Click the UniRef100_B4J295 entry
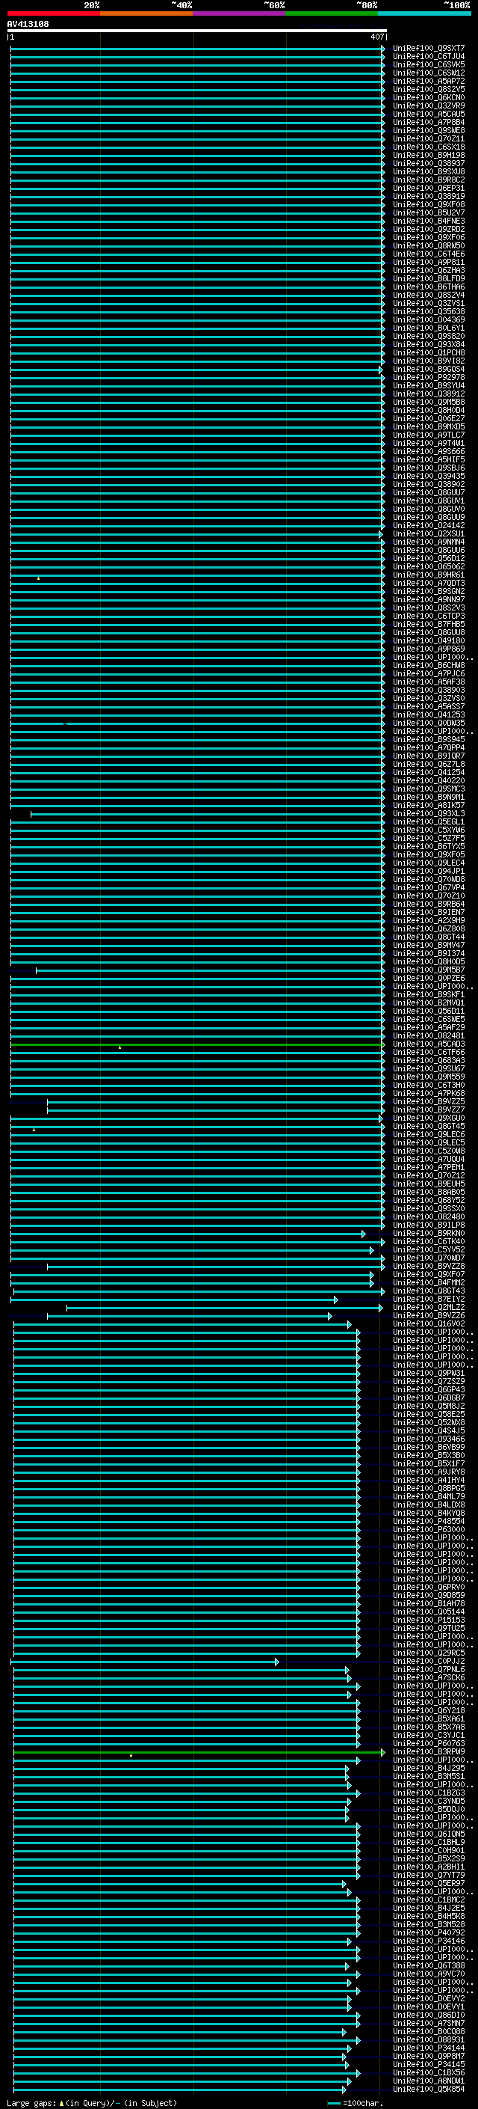The image size is (478, 2109). (429, 1769)
